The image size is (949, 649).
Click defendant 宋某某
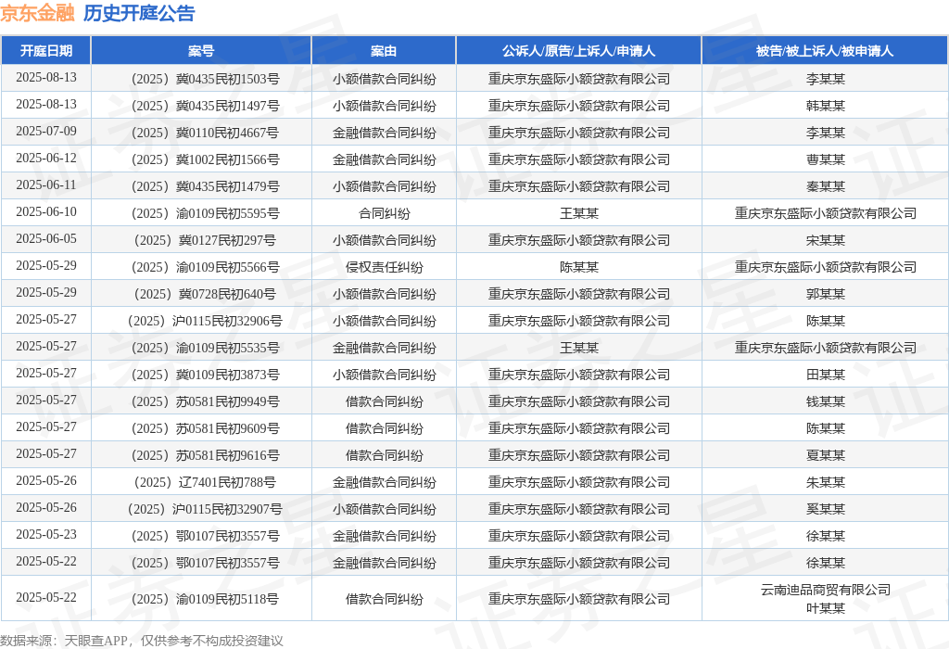click(825, 240)
